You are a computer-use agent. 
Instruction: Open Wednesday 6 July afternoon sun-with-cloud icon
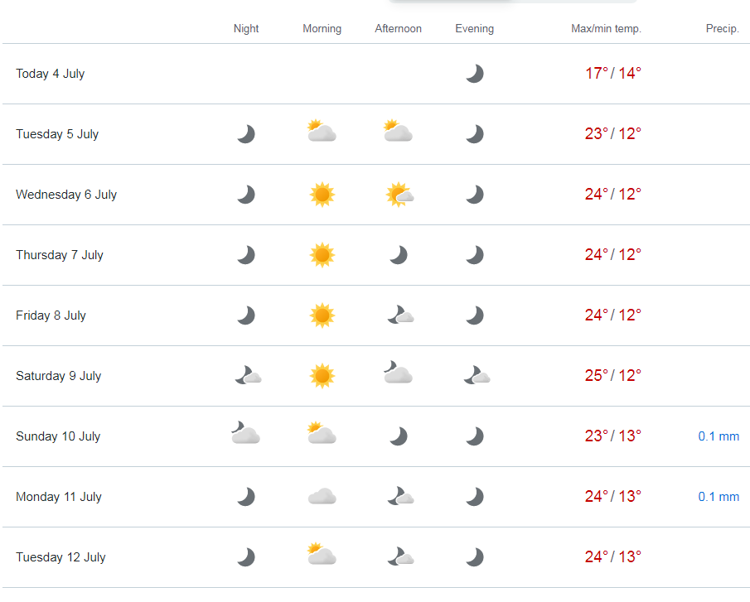[399, 195]
